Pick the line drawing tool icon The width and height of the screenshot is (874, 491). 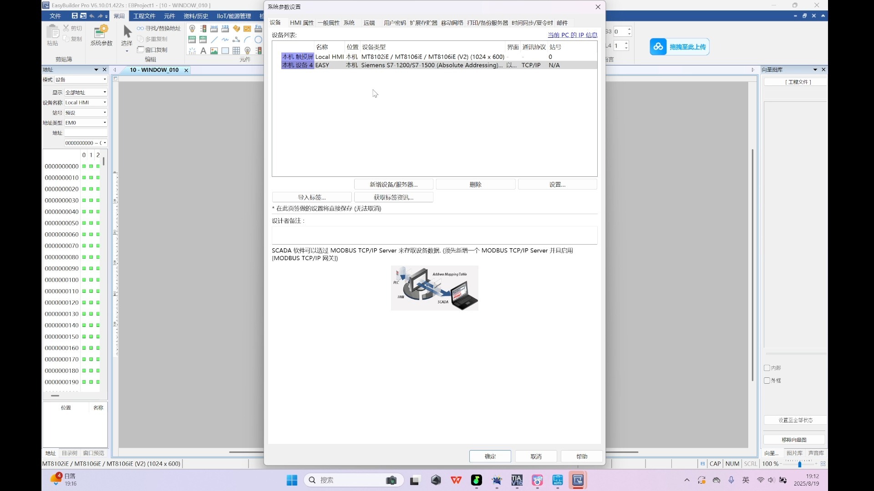tap(214, 40)
